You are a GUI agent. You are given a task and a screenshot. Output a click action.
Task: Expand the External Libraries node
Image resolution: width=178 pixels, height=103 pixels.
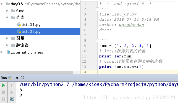2,52
